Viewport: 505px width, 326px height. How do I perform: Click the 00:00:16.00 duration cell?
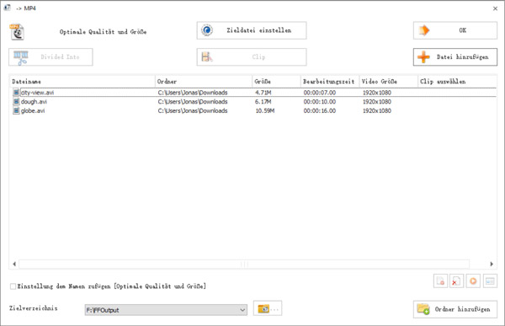[x=320, y=110]
